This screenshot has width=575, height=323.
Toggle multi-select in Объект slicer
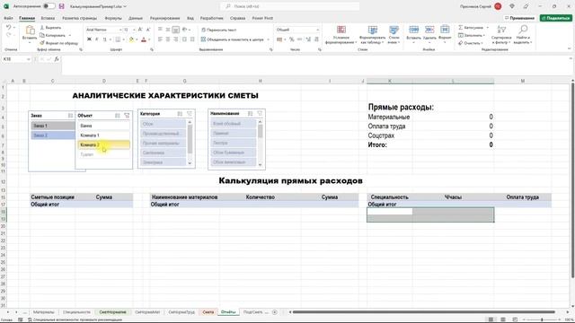click(118, 116)
